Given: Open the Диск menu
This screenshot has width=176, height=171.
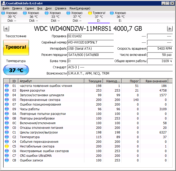Looking at the screenshot, I should (x=49, y=8).
